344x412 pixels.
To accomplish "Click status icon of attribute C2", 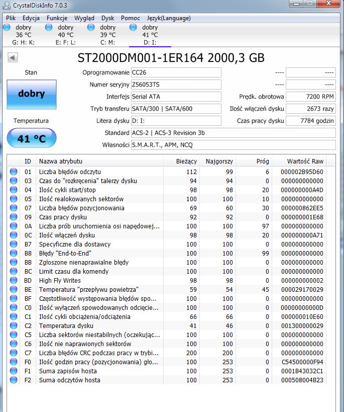I will 14,326.
